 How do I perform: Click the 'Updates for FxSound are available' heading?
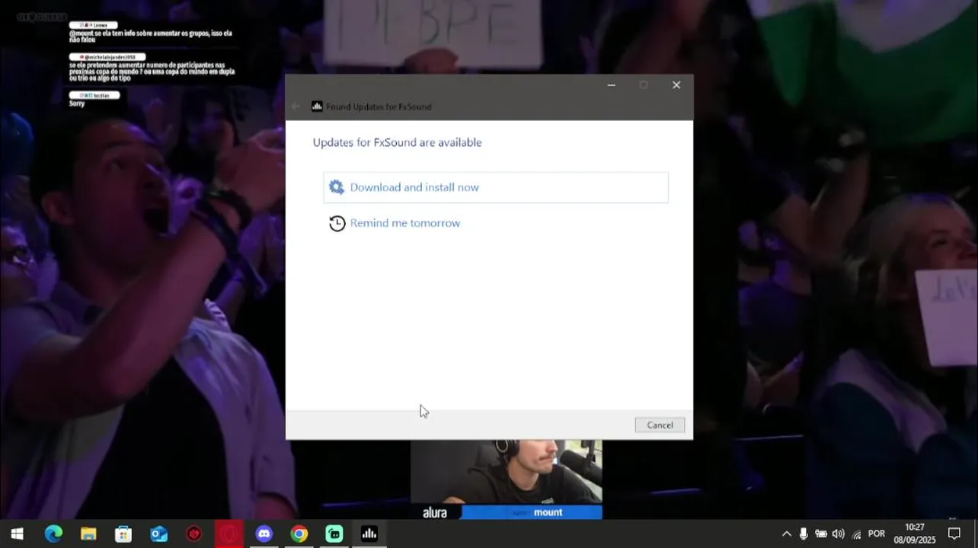pos(397,142)
